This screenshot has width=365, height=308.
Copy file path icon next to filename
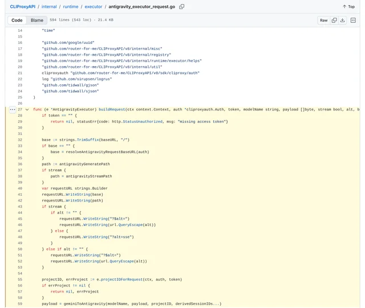click(182, 6)
